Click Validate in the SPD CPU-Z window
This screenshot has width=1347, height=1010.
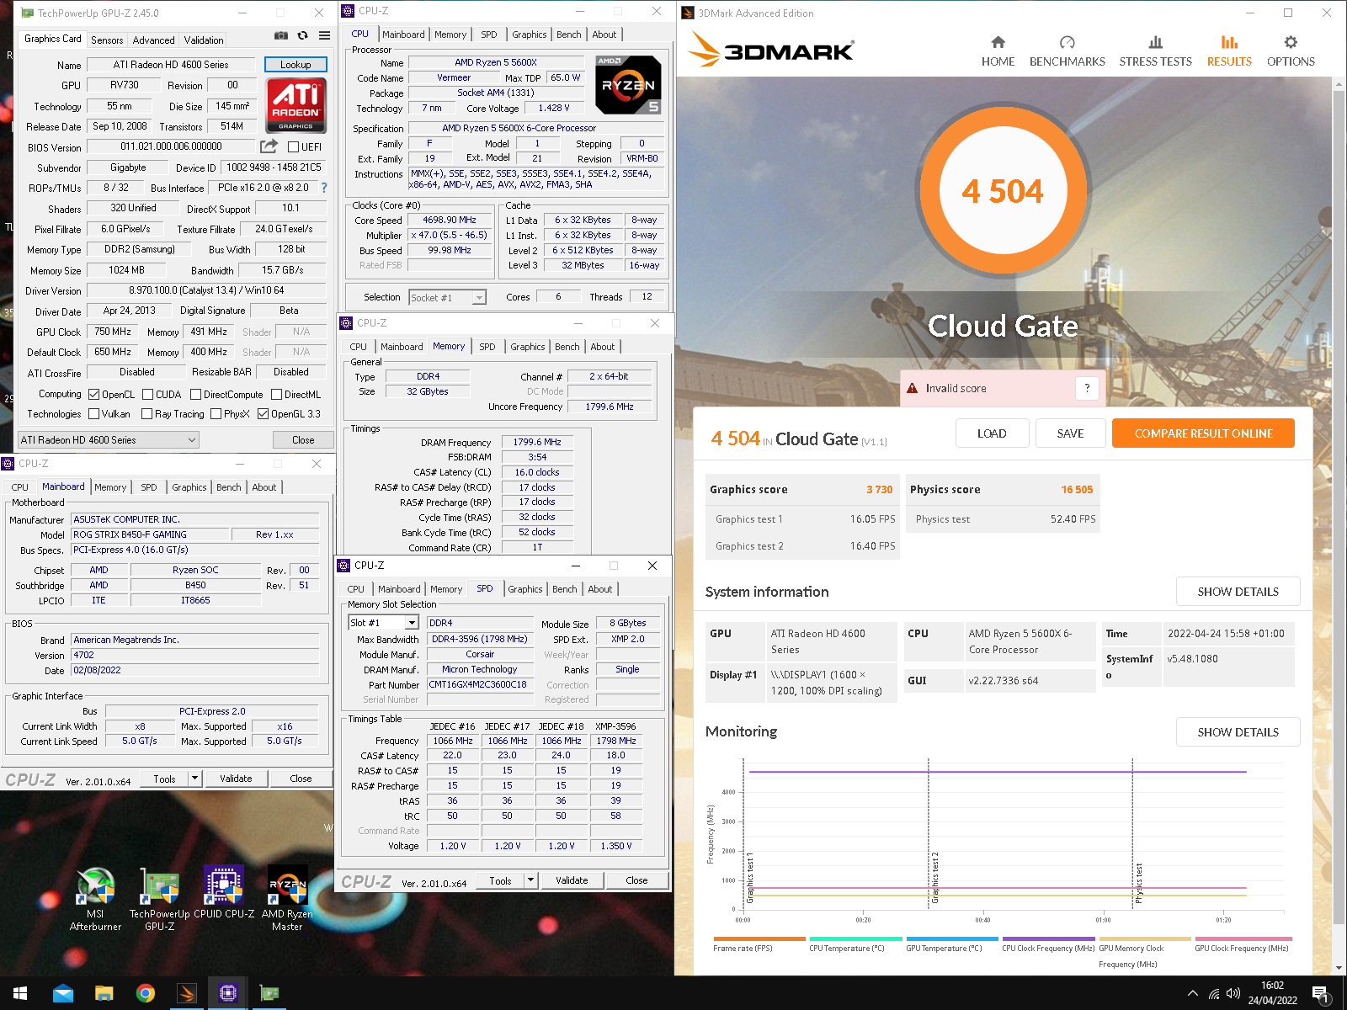click(x=572, y=880)
